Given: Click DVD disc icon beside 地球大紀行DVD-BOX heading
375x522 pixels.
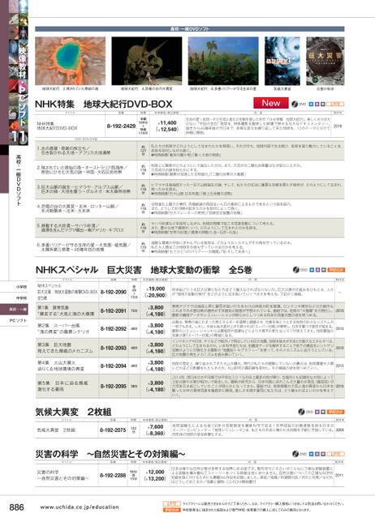Looking at the screenshot, I should click(295, 105).
